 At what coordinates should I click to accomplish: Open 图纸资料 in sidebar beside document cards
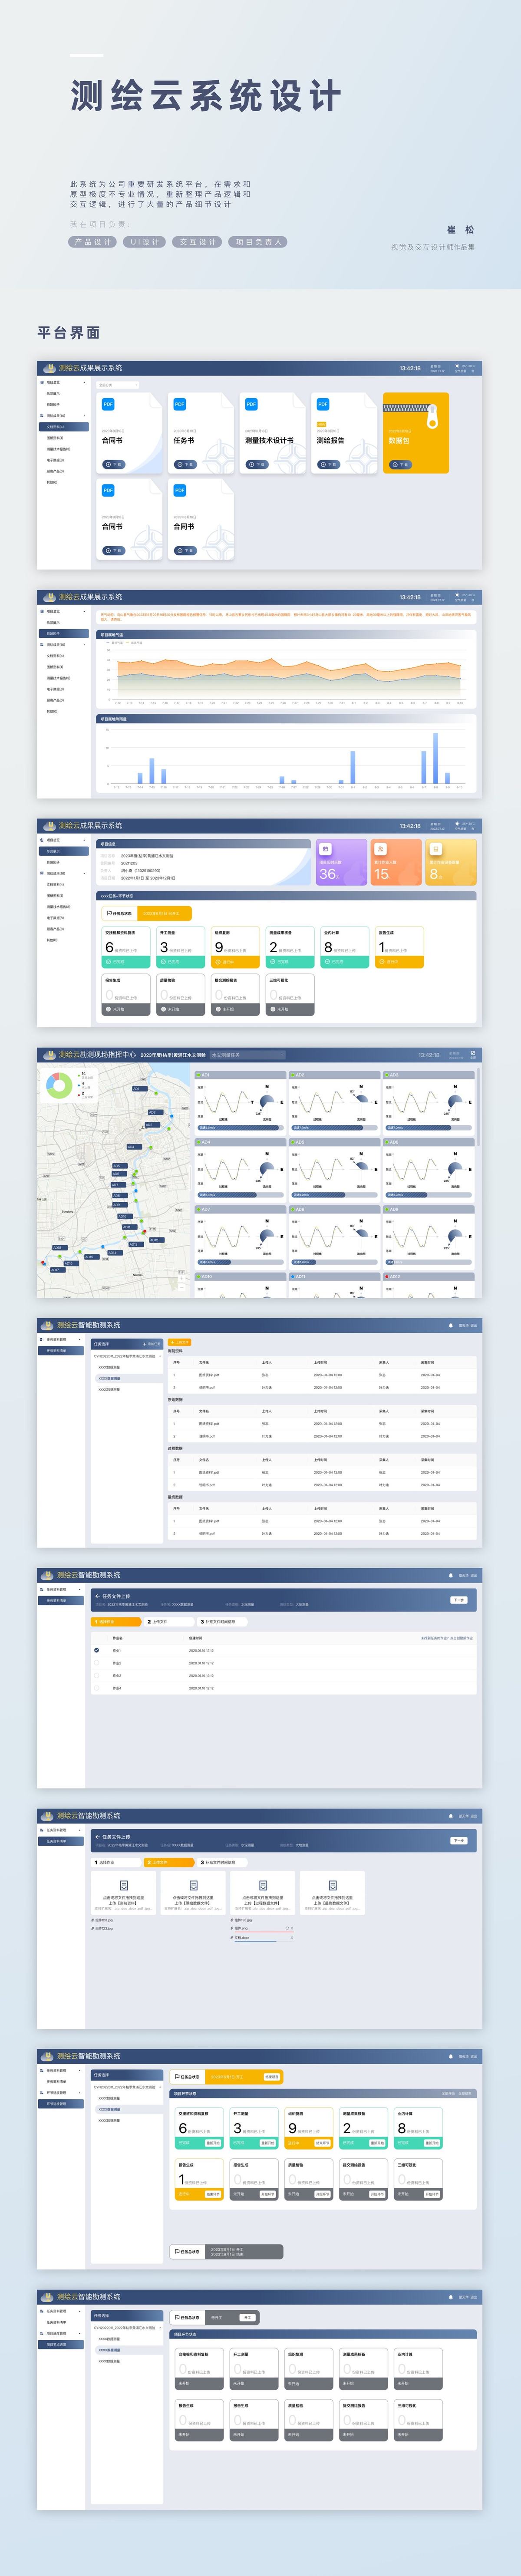(55, 438)
